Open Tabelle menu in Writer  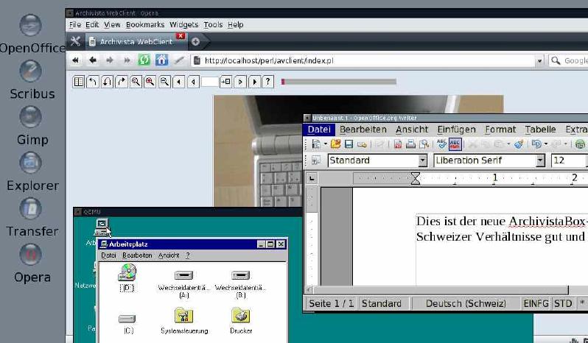540,130
